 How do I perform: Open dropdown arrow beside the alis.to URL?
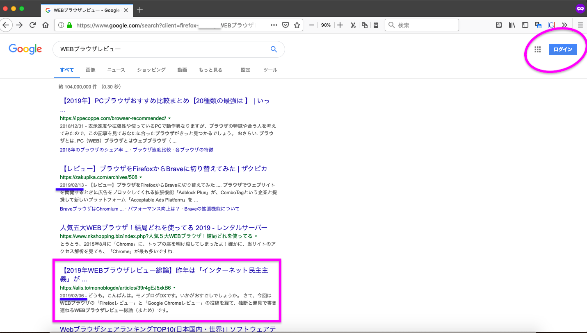pyautogui.click(x=174, y=288)
